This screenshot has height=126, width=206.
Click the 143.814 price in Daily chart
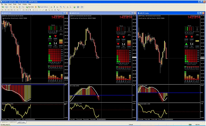[x=194, y=17]
